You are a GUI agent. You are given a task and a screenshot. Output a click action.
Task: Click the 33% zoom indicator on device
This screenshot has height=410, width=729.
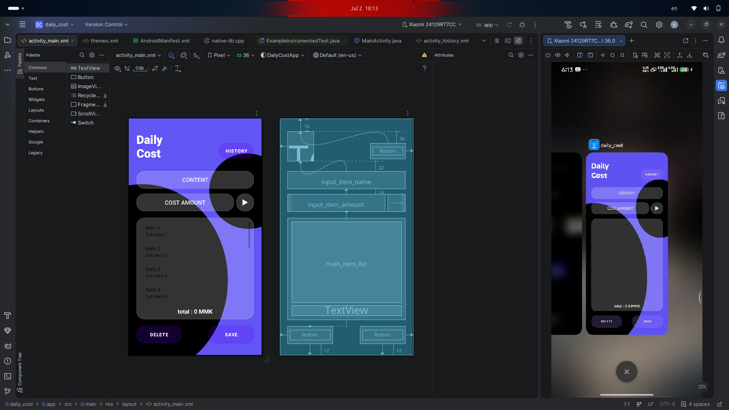702,387
